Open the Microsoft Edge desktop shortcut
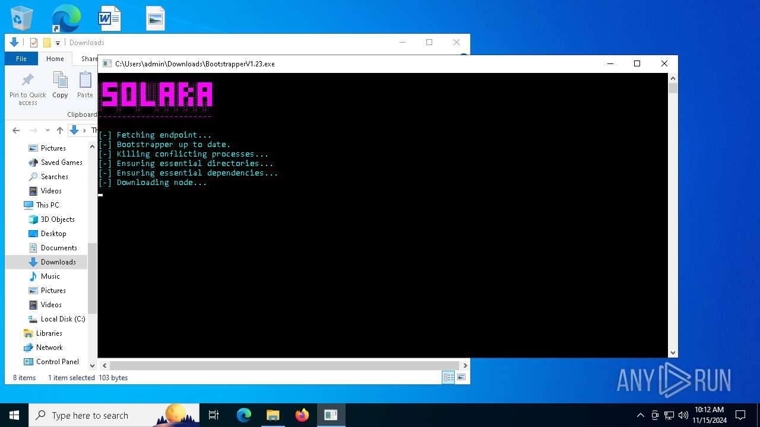The image size is (760, 427). pos(66,18)
